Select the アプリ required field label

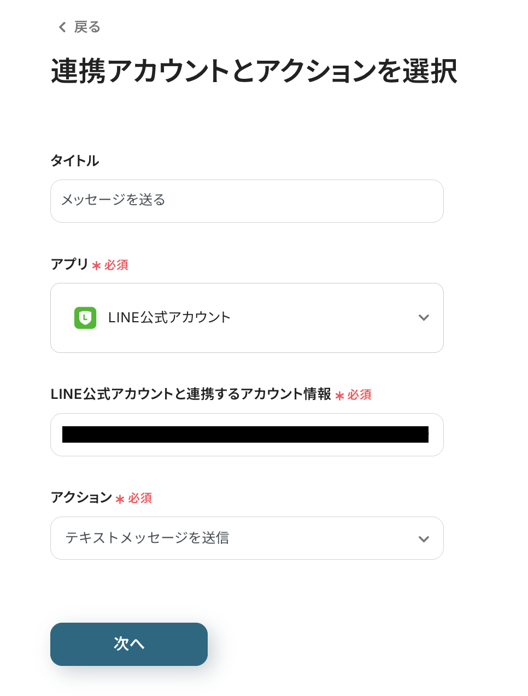click(69, 264)
